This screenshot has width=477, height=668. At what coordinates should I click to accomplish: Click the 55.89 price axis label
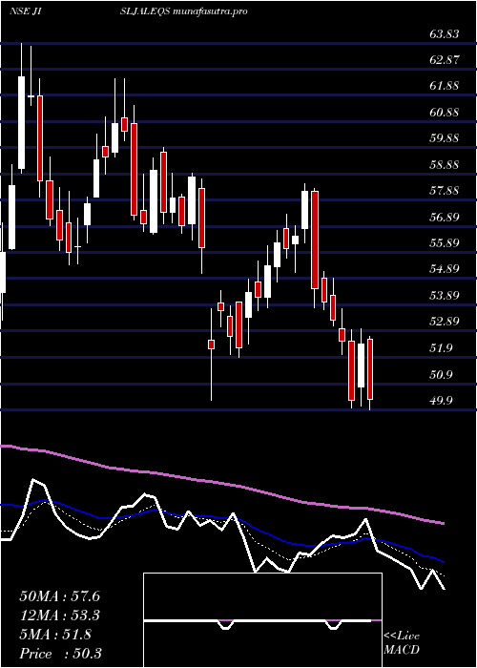(445, 243)
